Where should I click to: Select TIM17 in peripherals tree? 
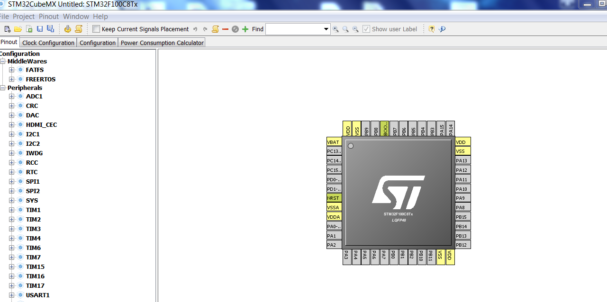pyautogui.click(x=35, y=285)
